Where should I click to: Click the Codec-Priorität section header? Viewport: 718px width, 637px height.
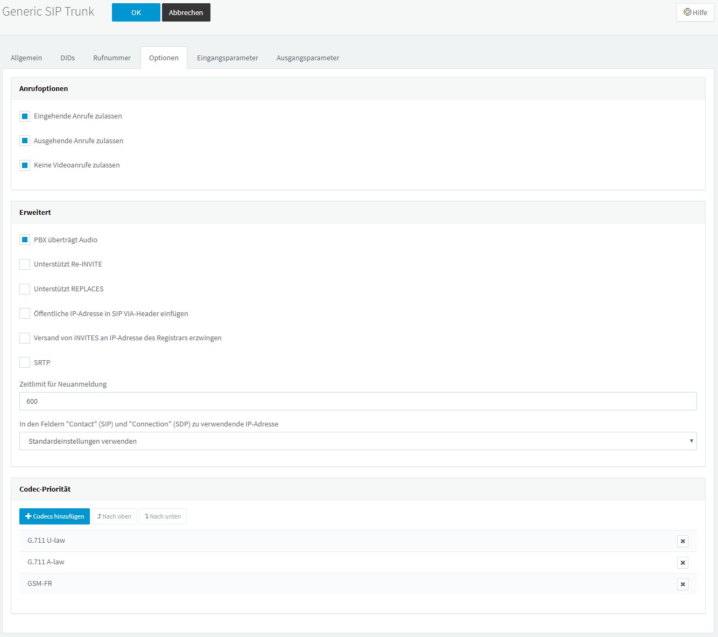tap(358, 489)
